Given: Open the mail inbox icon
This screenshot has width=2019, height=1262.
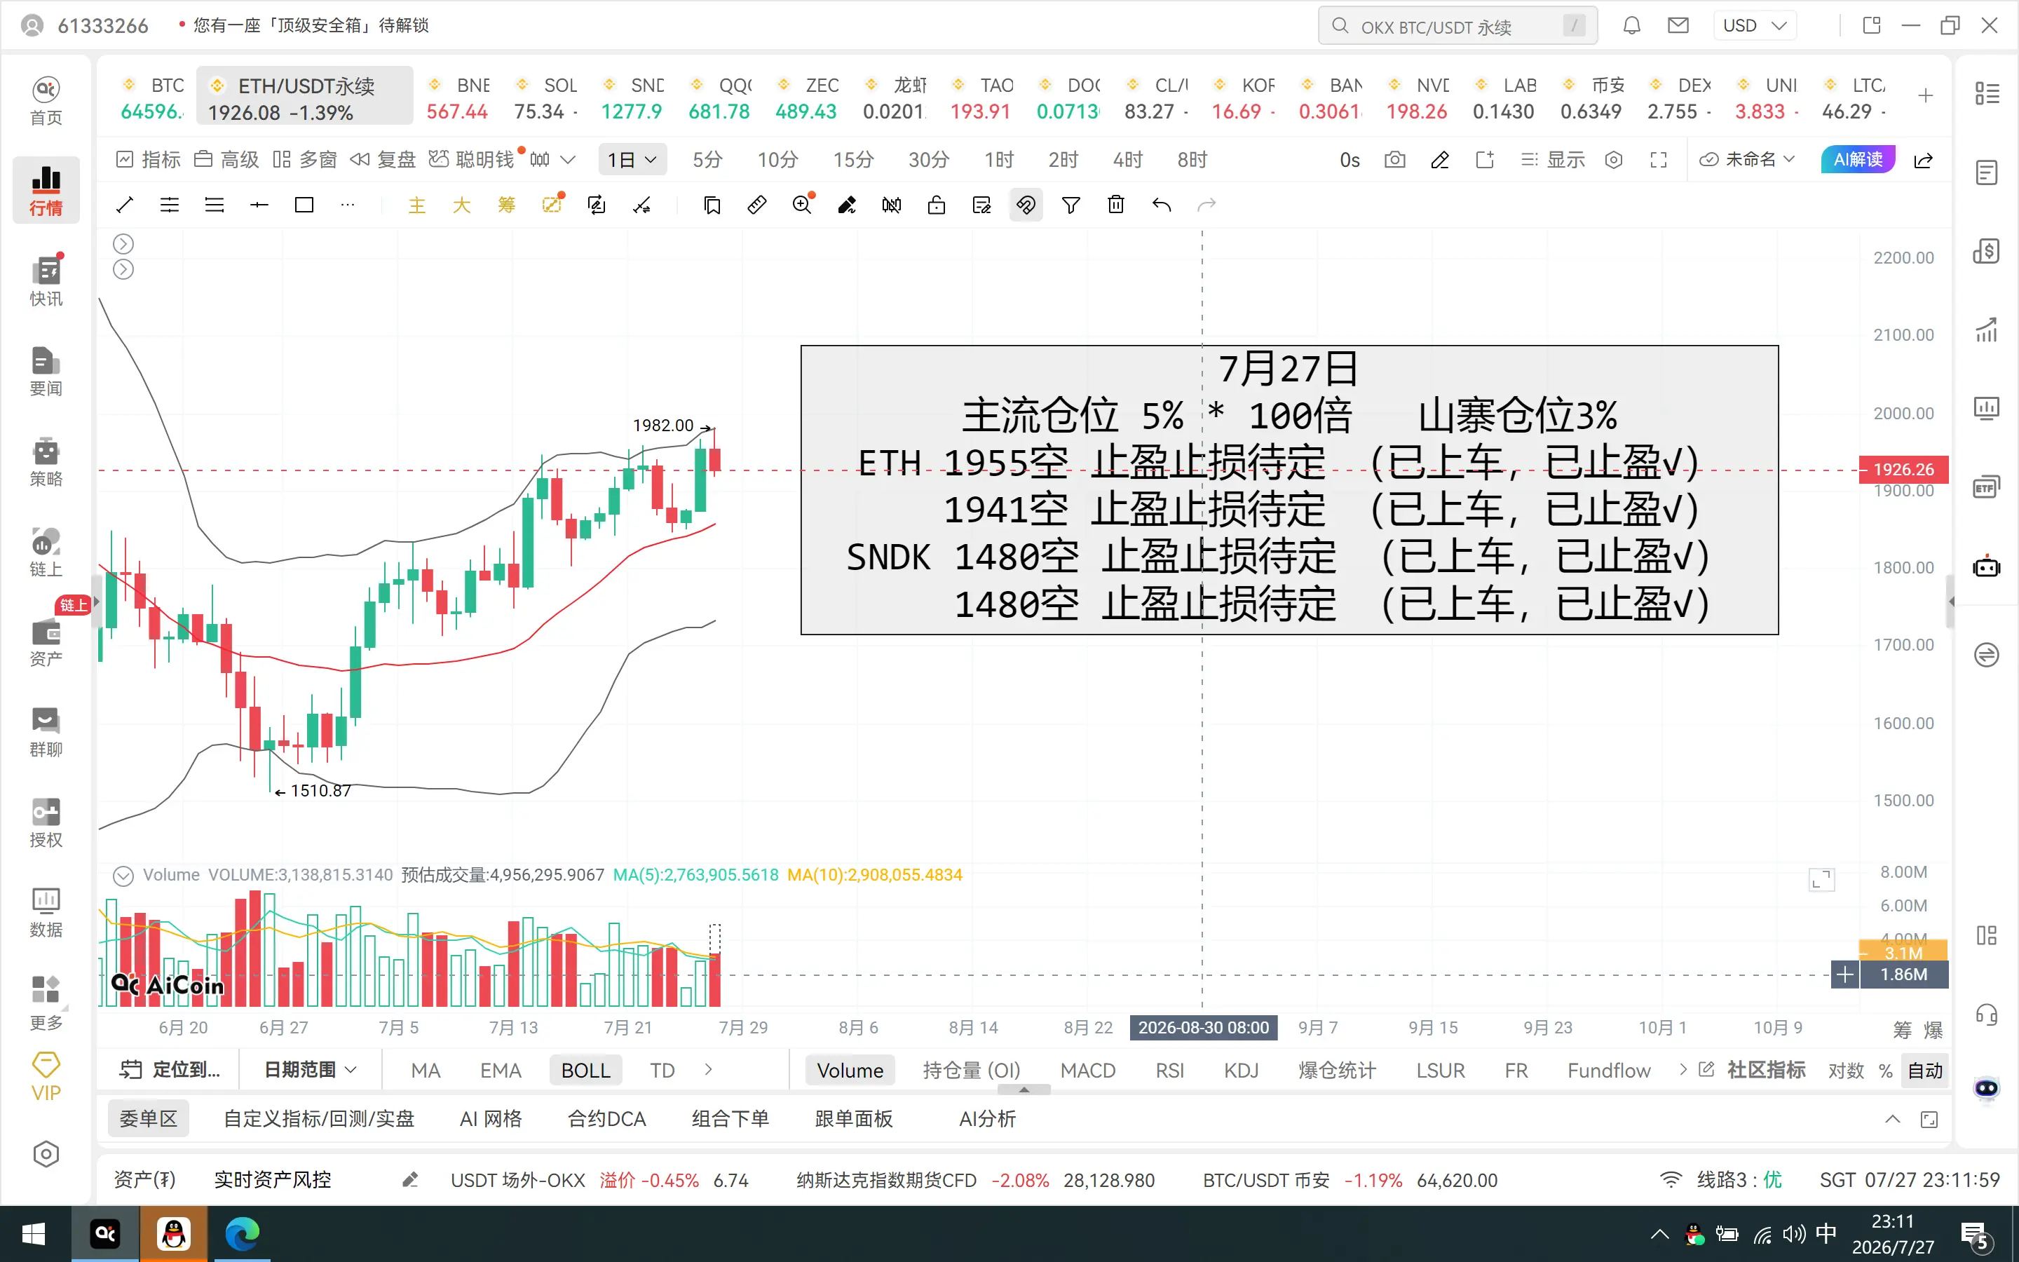Looking at the screenshot, I should (1678, 26).
